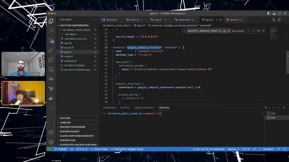Open the Explorer view in activity bar
This screenshot has height=162, width=289.
51,21
